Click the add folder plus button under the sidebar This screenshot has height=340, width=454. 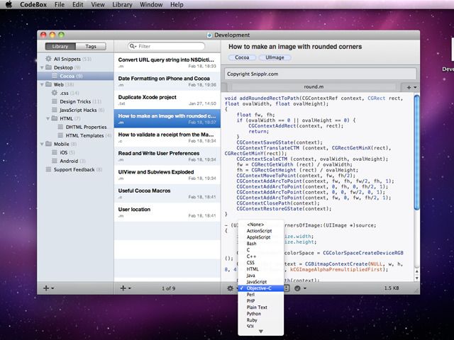[x=46, y=288]
